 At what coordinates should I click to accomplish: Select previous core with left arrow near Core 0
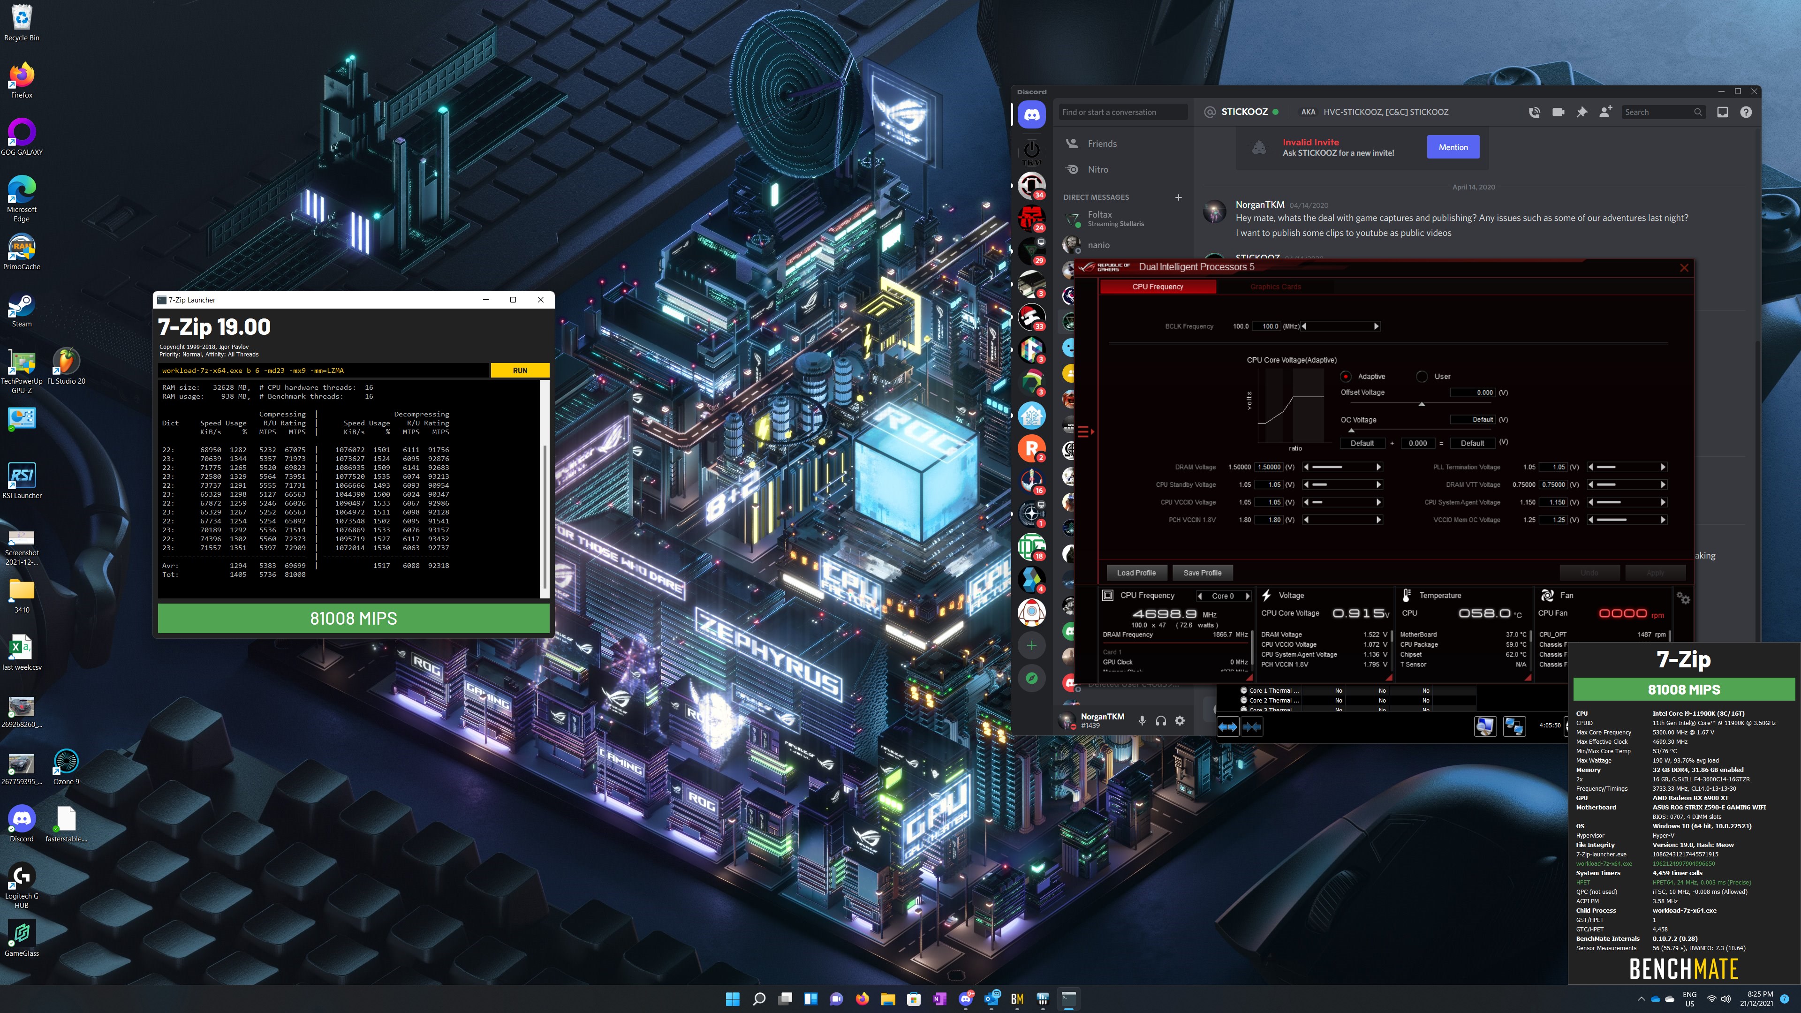point(1201,597)
